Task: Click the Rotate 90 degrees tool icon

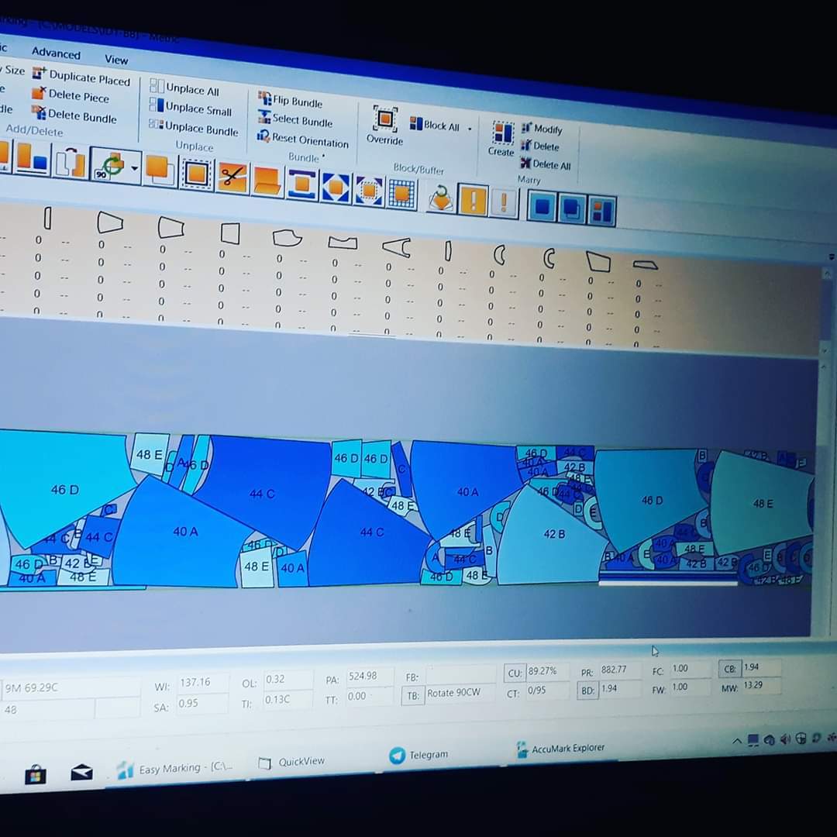Action: click(112, 164)
